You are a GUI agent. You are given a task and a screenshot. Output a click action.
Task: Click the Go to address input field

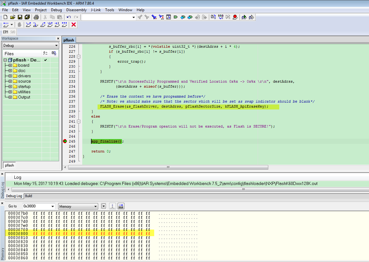37,206
